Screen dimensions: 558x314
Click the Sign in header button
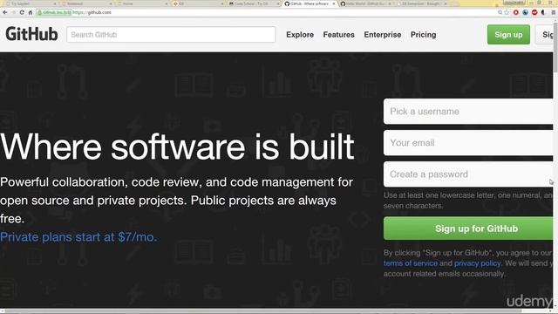pos(545,35)
